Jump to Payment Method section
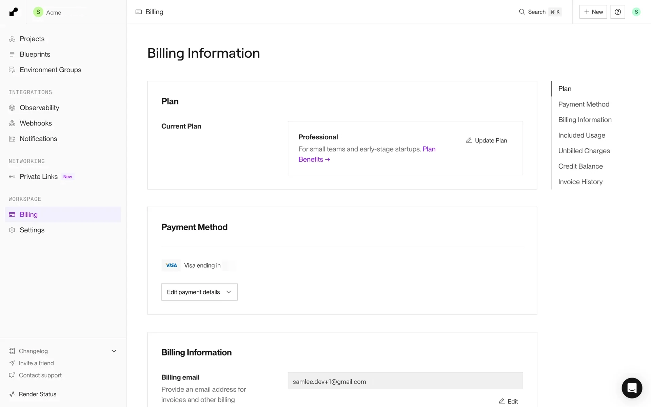This screenshot has height=407, width=651. (x=584, y=104)
